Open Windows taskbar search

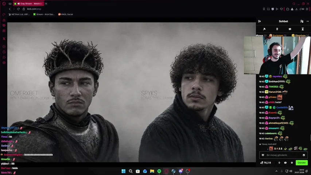pyautogui.click(x=131, y=171)
